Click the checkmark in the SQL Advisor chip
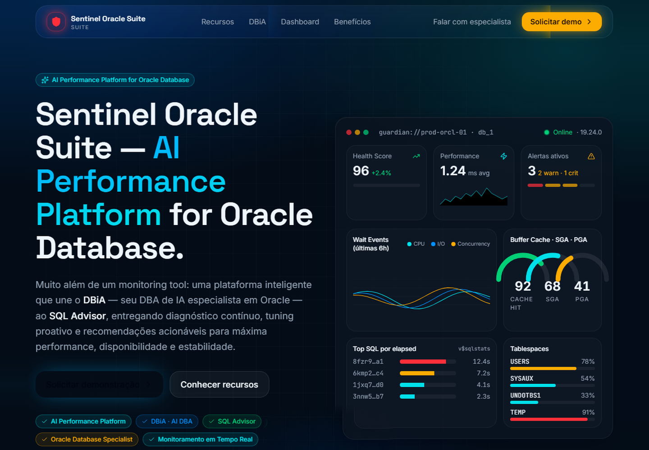 (212, 422)
